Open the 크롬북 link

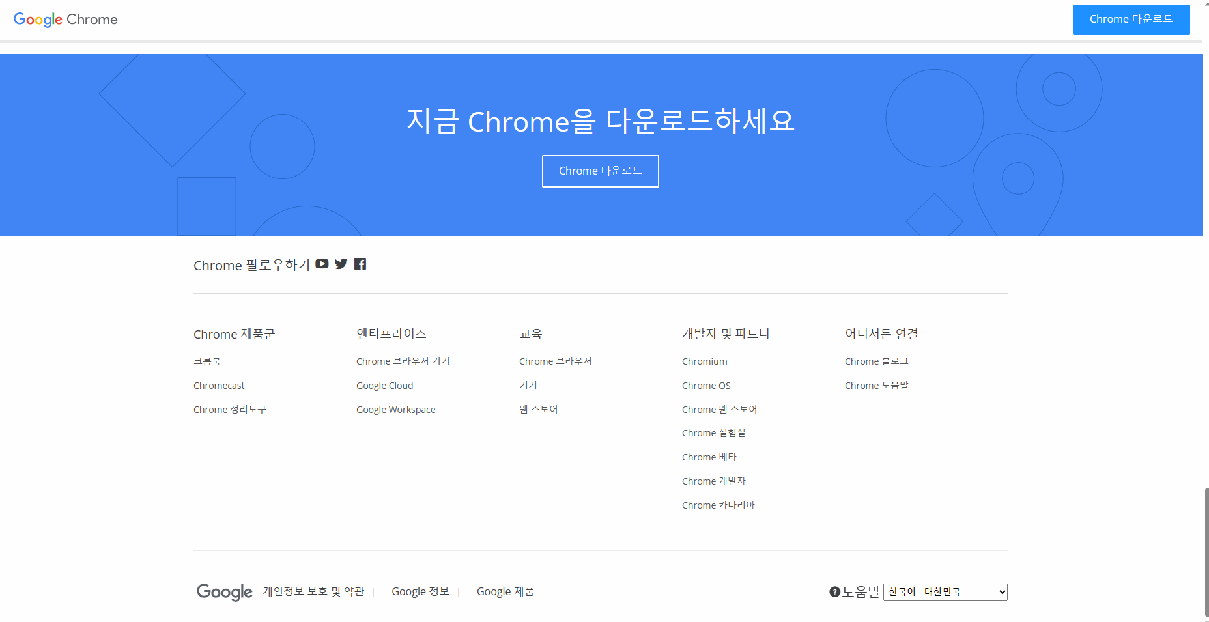(206, 361)
